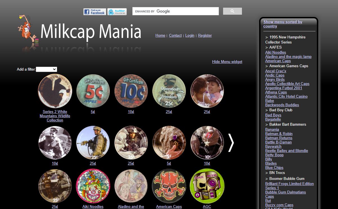
Task: Show menu sorted by country
Action: (283, 24)
